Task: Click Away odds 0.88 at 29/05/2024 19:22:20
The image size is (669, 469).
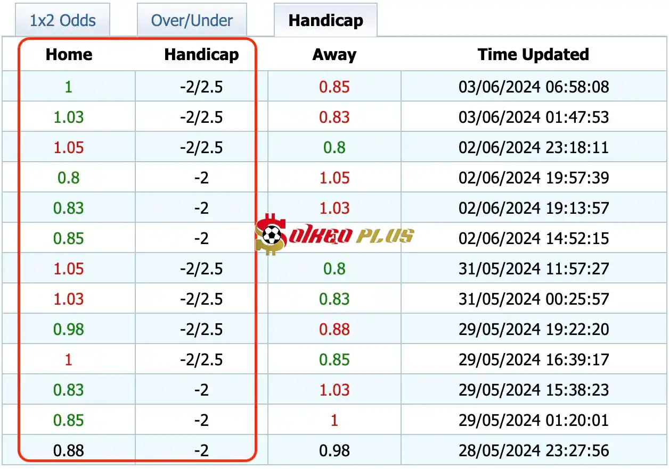Action: pyautogui.click(x=334, y=329)
